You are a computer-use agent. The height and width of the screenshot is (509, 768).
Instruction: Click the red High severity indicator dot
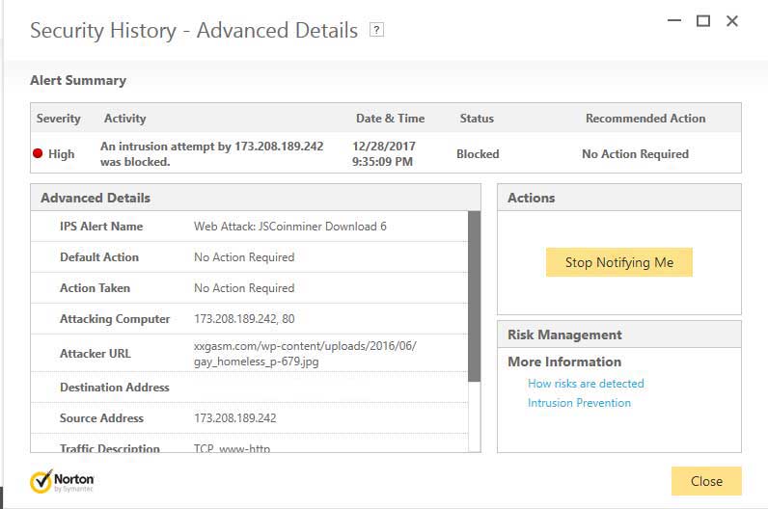[38, 153]
